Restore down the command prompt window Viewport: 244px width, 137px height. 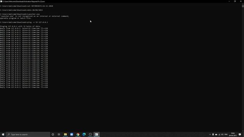click(235, 2)
